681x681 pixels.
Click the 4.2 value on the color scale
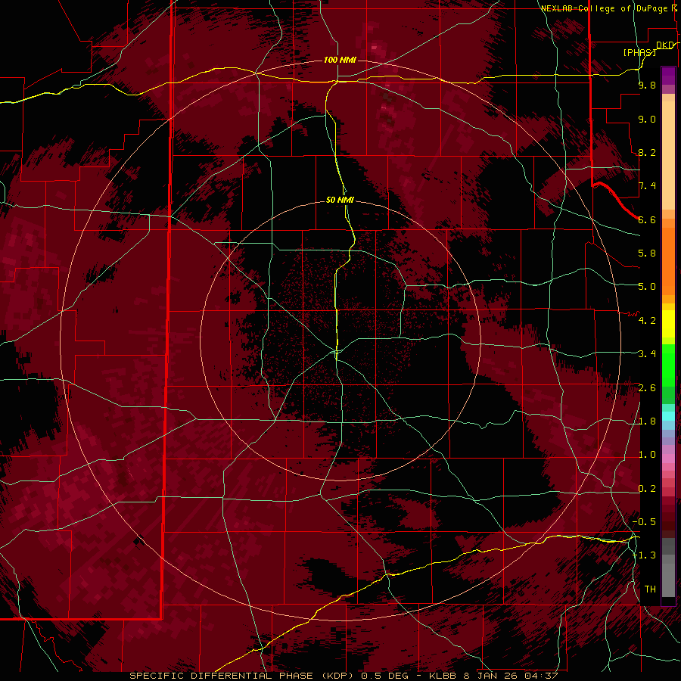coord(647,321)
